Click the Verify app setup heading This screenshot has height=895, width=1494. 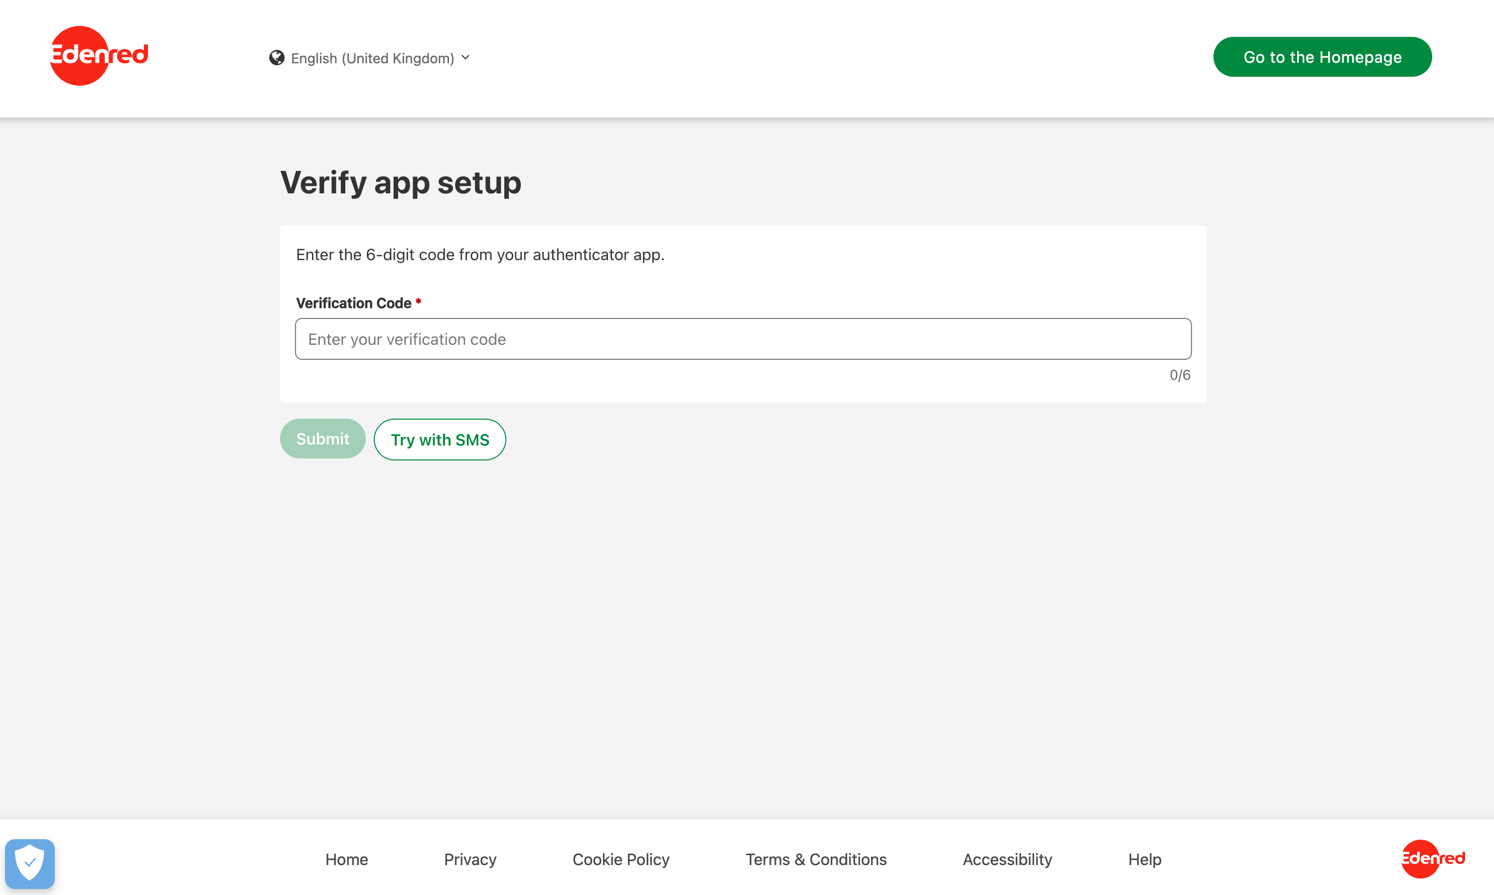[x=400, y=182]
